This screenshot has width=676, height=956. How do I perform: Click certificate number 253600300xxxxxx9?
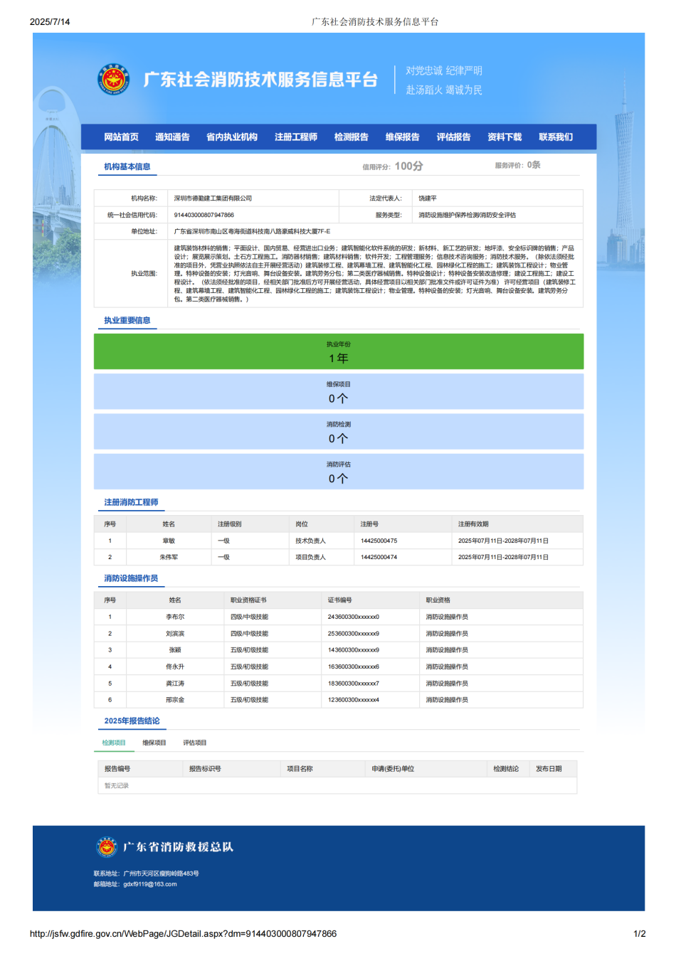[354, 633]
